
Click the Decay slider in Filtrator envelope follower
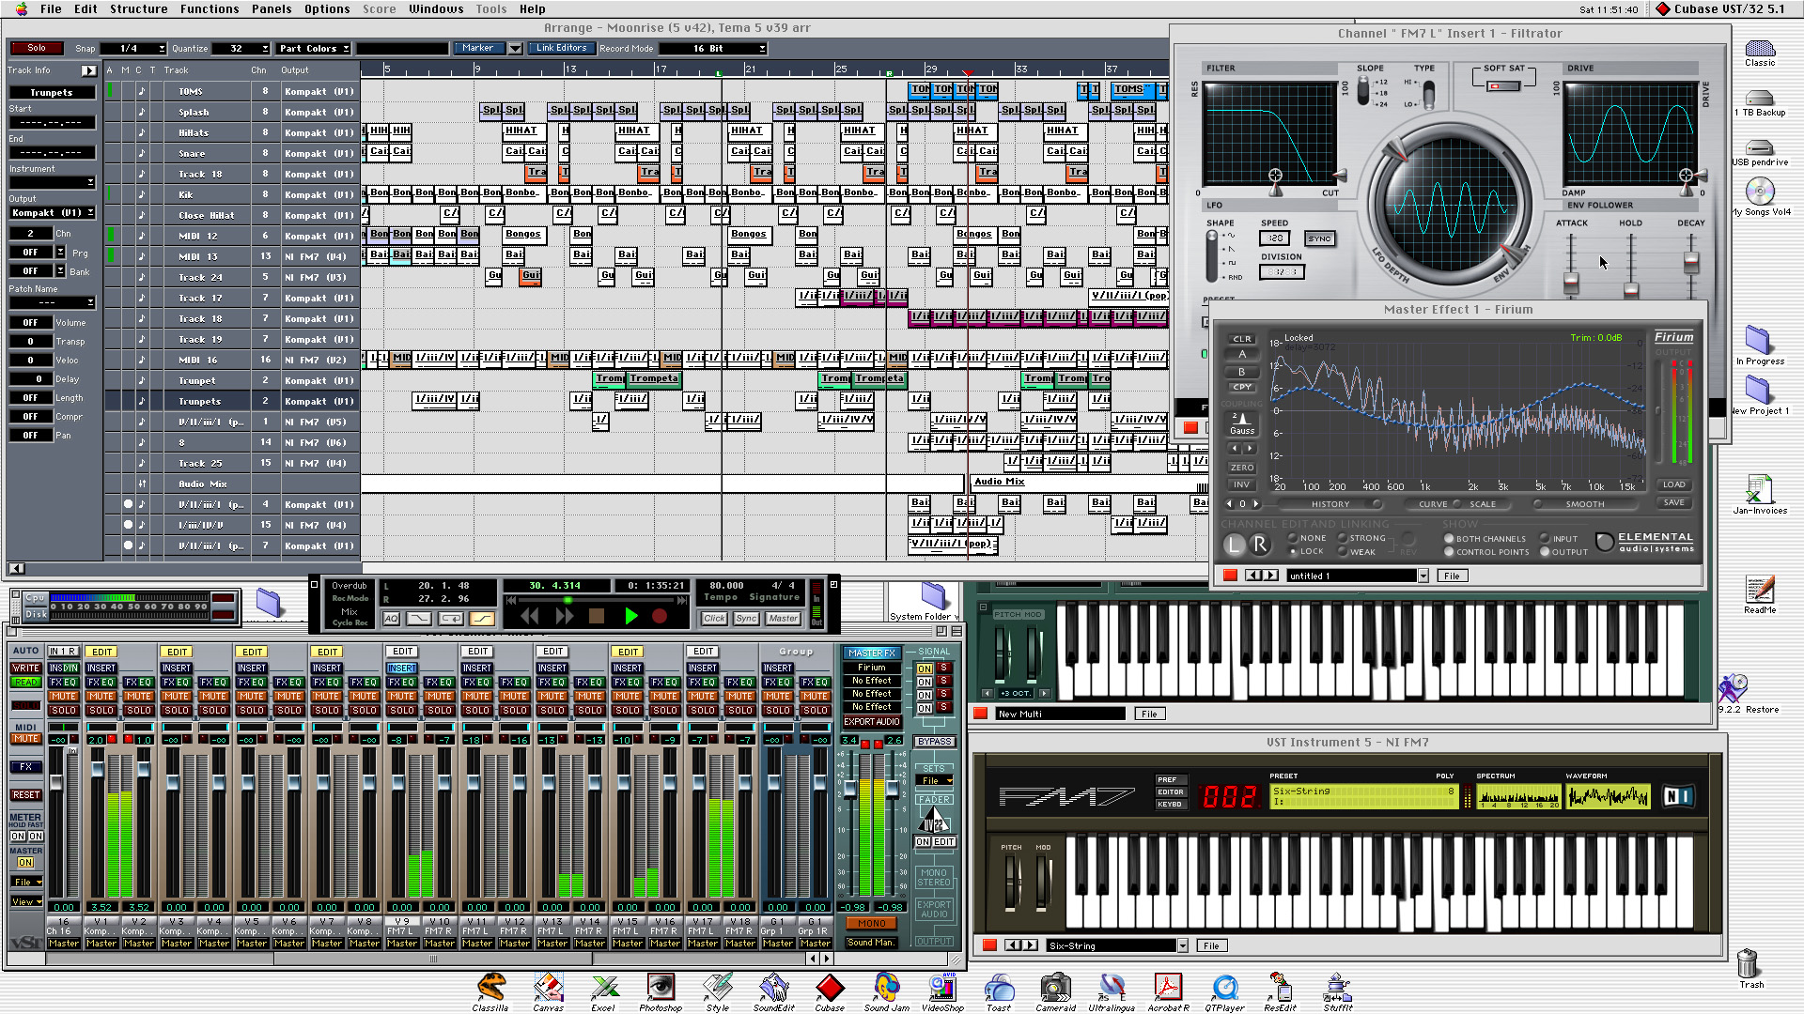[x=1691, y=264]
